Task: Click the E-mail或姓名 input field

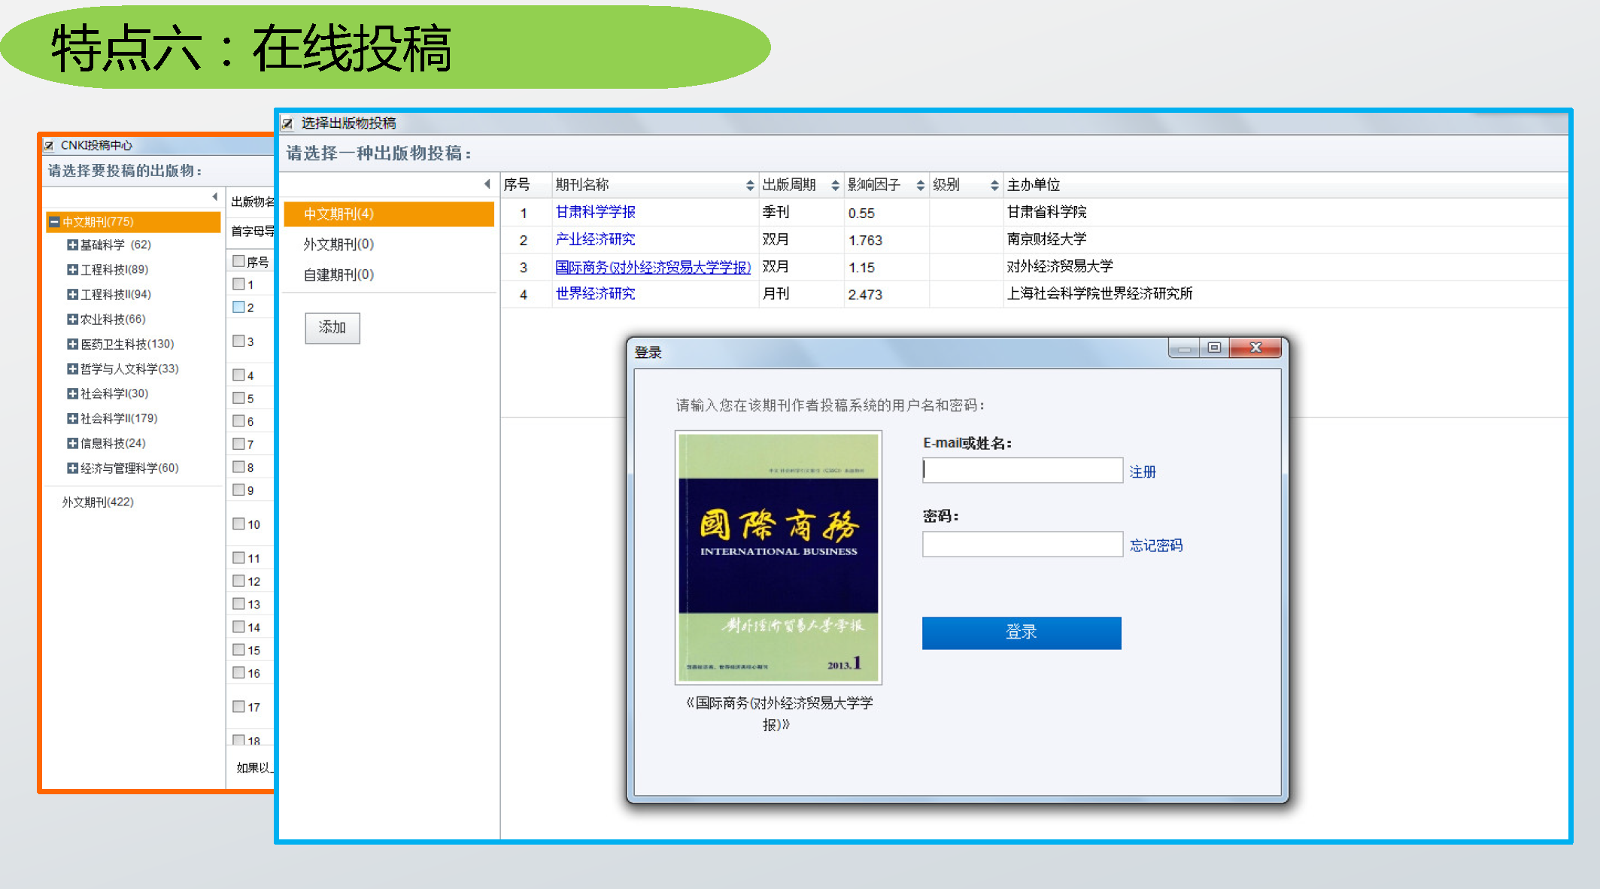Action: pos(1022,470)
